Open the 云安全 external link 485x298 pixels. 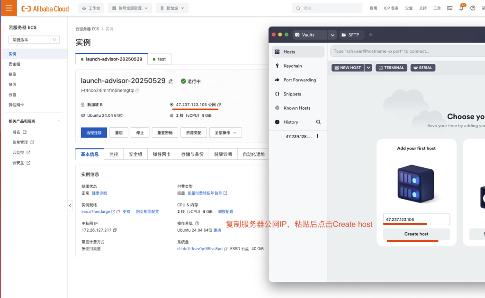21,162
